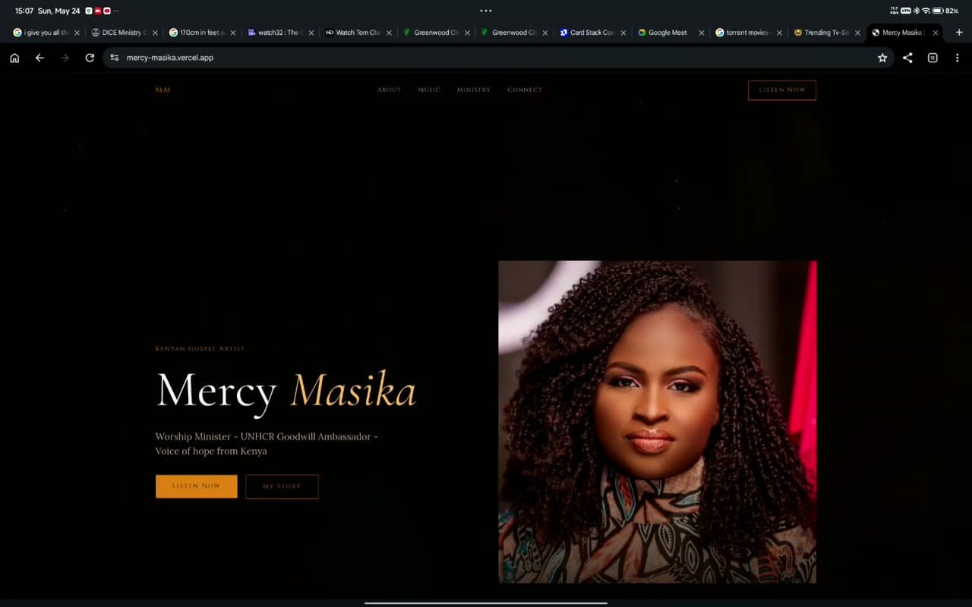Image resolution: width=972 pixels, height=607 pixels.
Task: Jump to the Connect section
Action: [525, 90]
